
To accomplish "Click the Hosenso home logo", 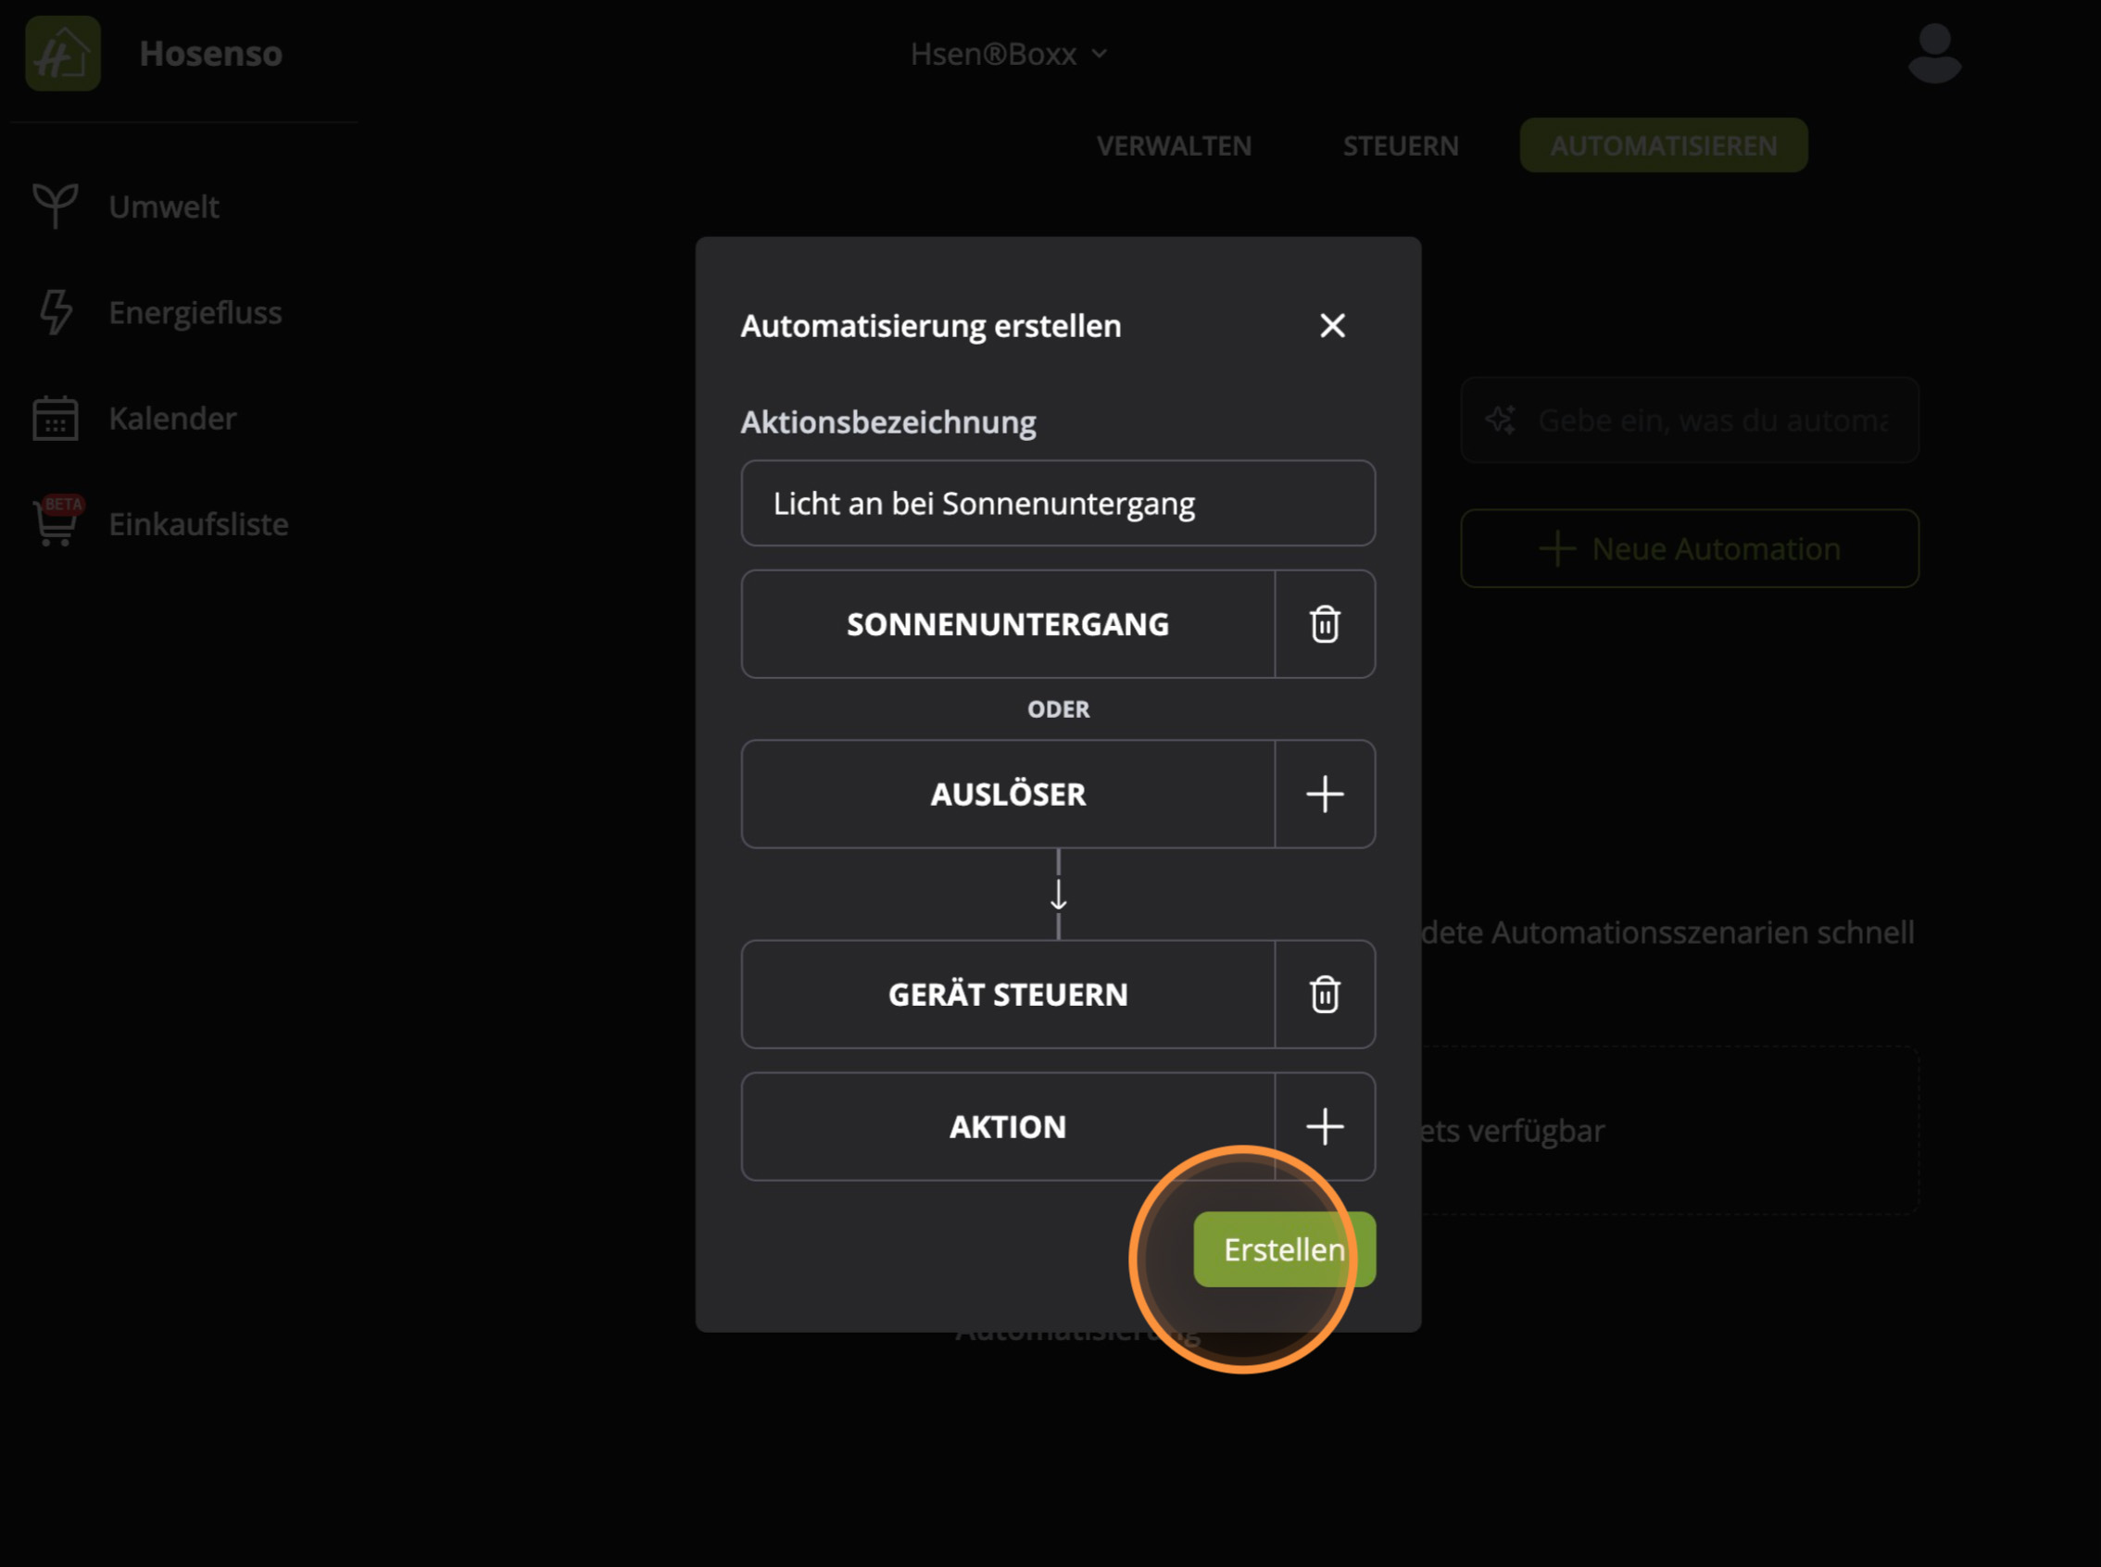I will tap(62, 54).
